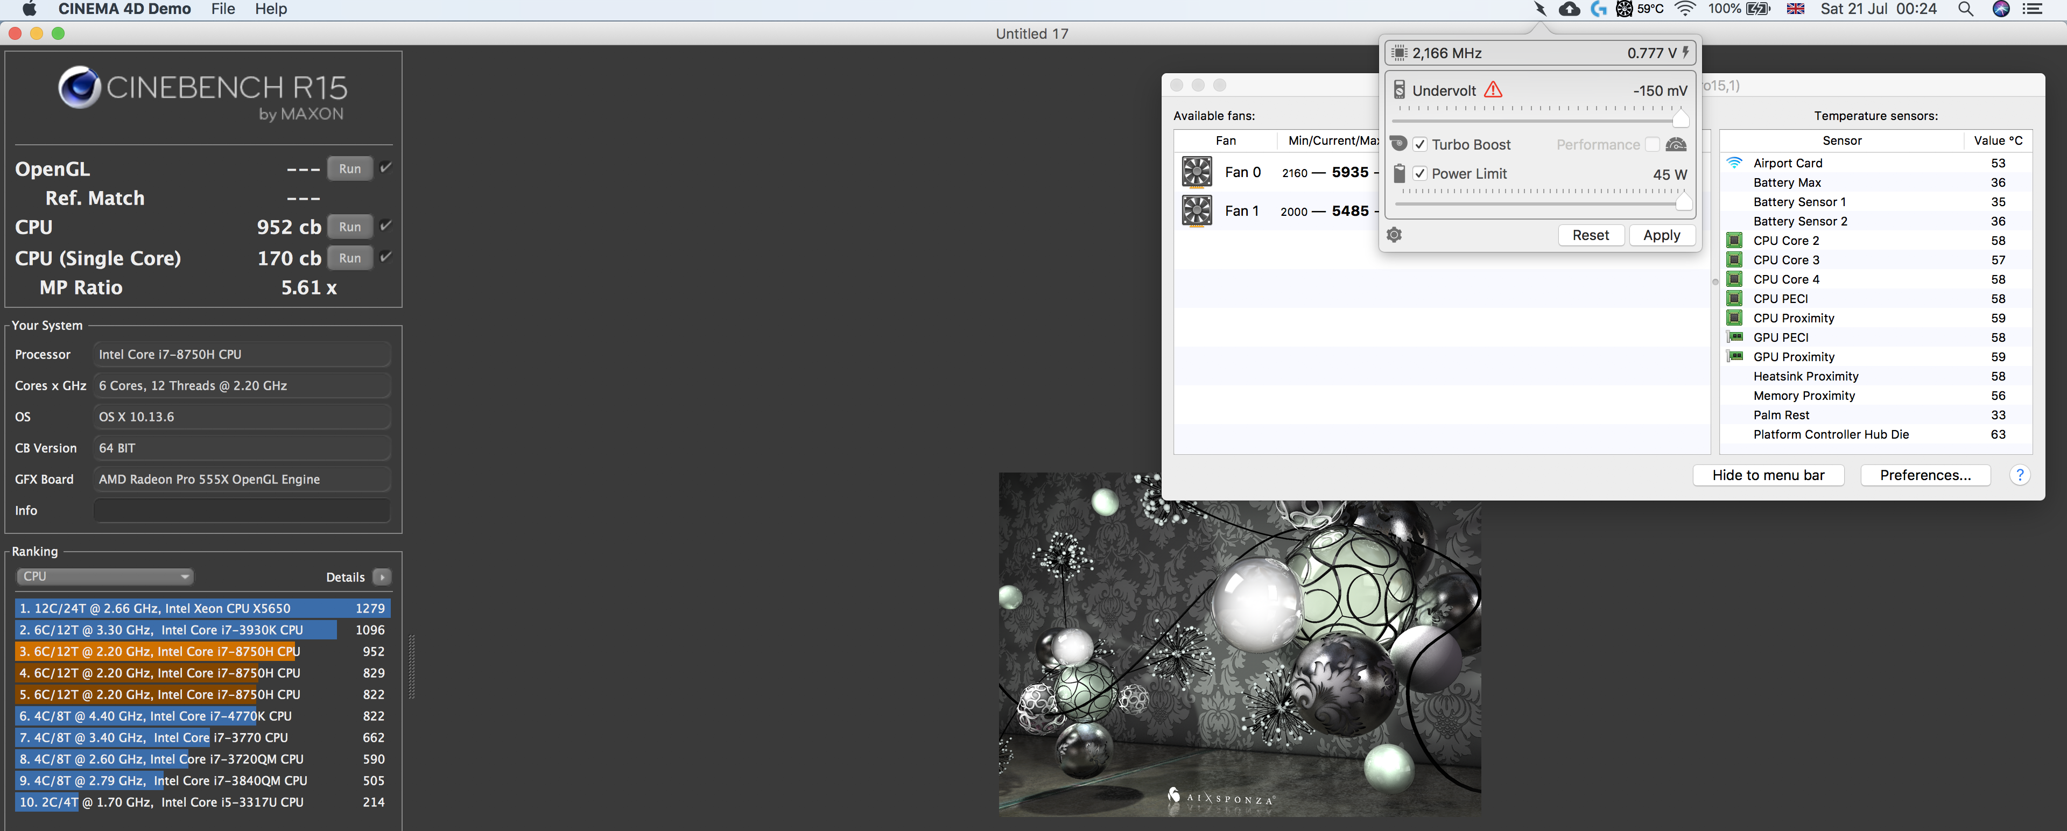Select ranking row scoring 952
The width and height of the screenshot is (2067, 831).
tap(202, 651)
